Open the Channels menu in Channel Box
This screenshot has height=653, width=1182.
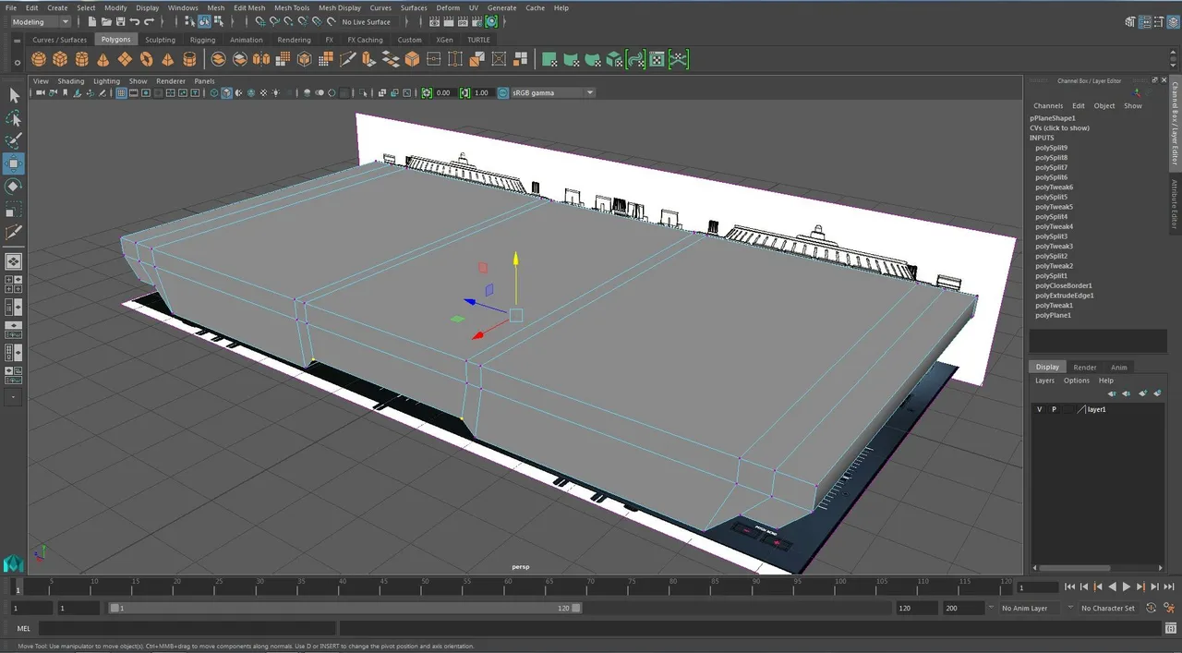1048,105
